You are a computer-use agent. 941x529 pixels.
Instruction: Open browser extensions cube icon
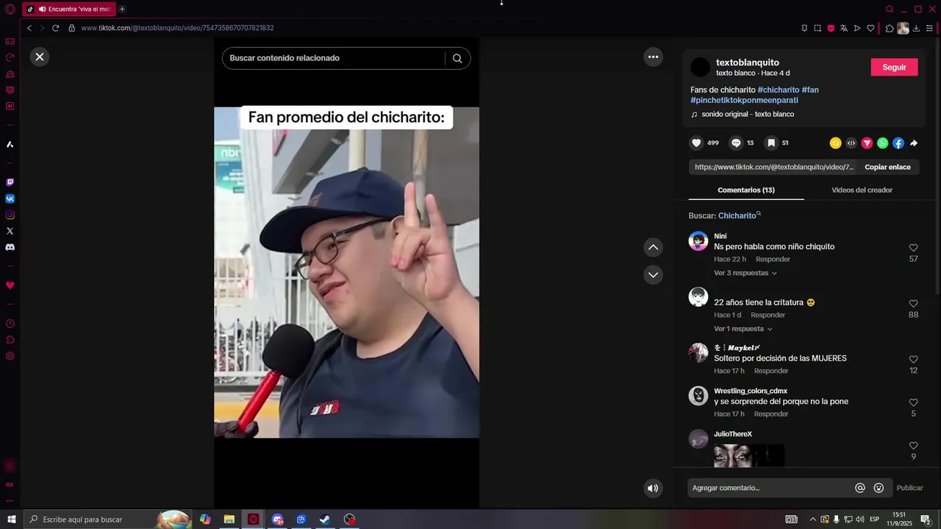click(890, 28)
